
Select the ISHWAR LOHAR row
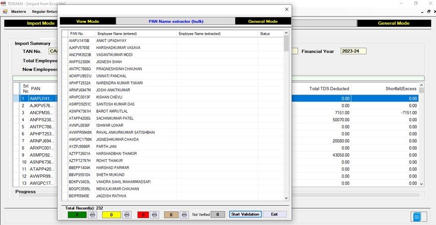173,125
